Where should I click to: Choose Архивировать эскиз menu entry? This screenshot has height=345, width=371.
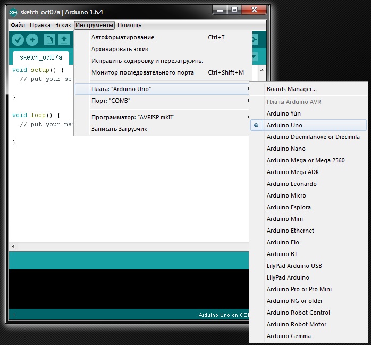162,49
